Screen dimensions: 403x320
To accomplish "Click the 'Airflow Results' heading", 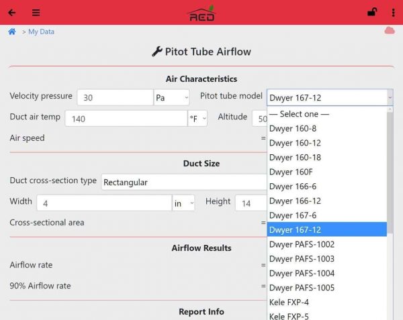I will pos(201,248).
